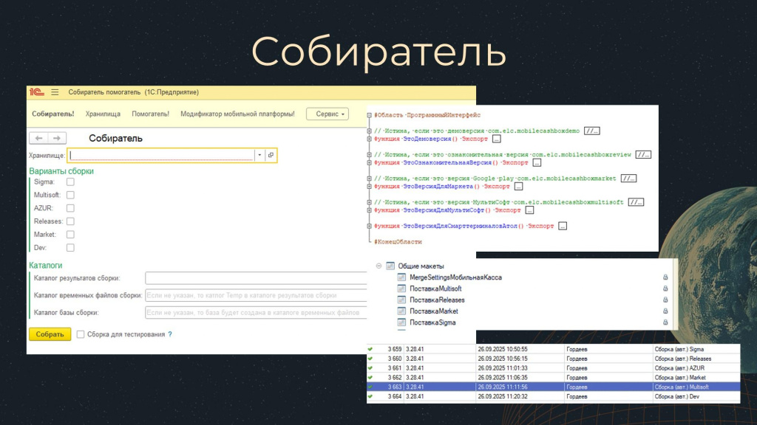Screen dimensions: 757x425
Task: Click the green checkmark in row 3 661
Action: point(370,367)
